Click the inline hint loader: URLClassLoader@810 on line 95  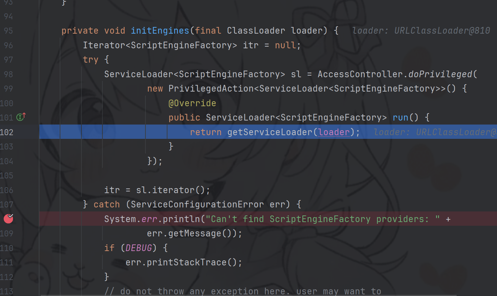(421, 31)
